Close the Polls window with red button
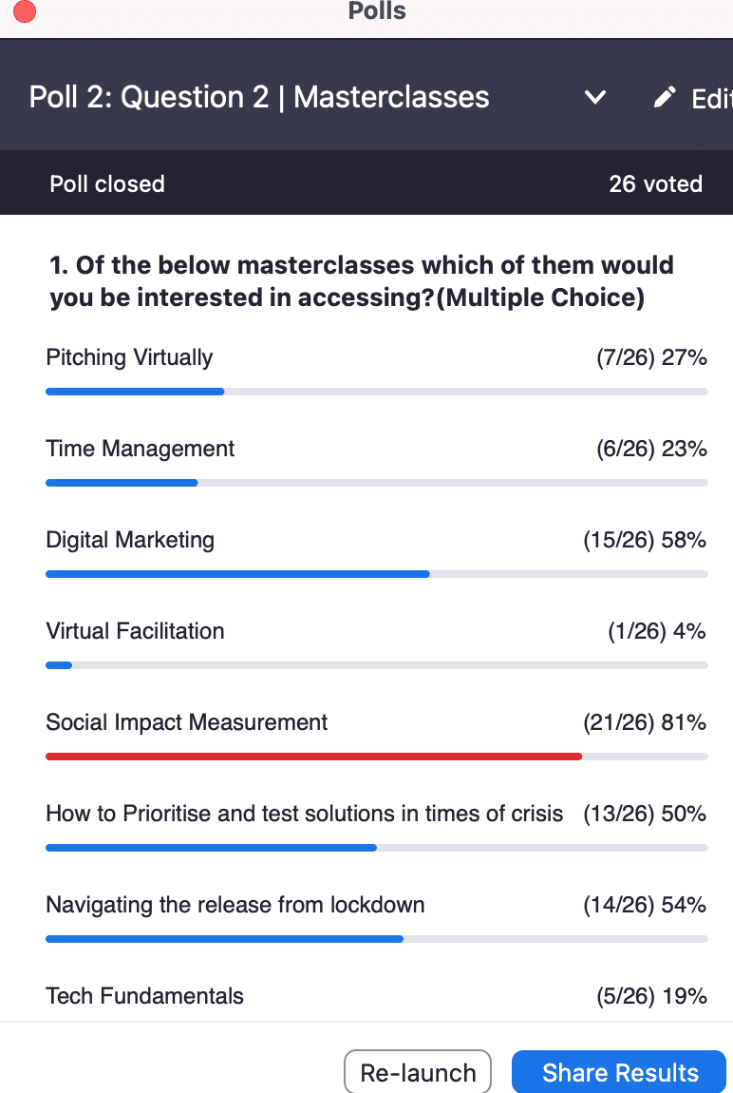This screenshot has width=733, height=1093. coord(25,11)
